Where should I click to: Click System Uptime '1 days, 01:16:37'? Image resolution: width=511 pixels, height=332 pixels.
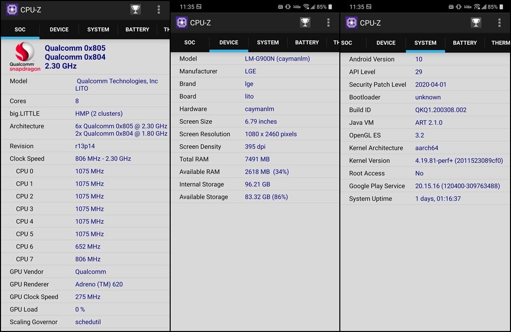point(438,199)
